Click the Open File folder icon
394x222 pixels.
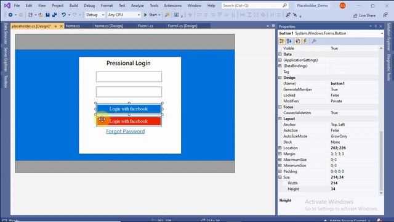click(41, 15)
